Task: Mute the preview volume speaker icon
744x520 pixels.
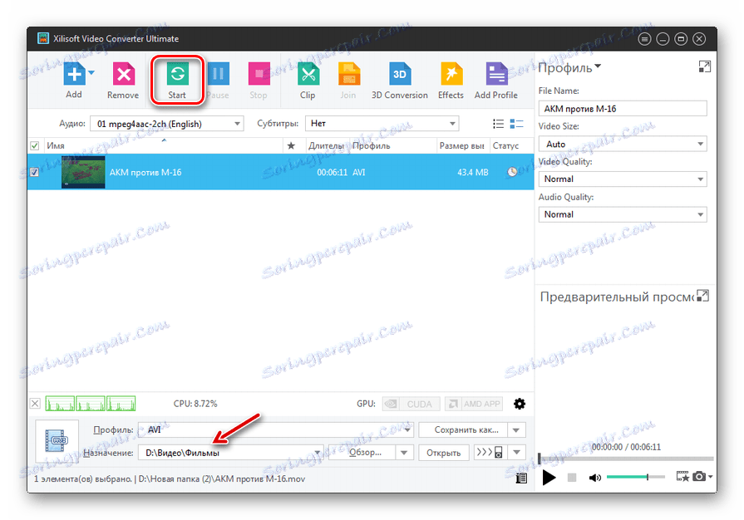Action: click(x=594, y=478)
